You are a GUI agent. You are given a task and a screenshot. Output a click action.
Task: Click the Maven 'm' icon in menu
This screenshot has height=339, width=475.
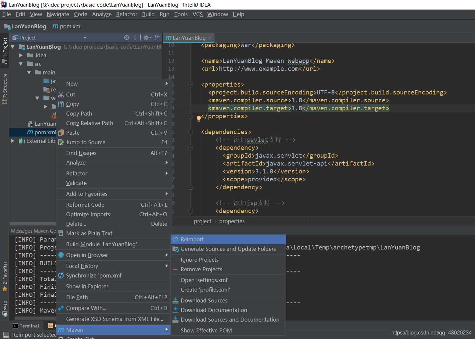click(x=61, y=330)
